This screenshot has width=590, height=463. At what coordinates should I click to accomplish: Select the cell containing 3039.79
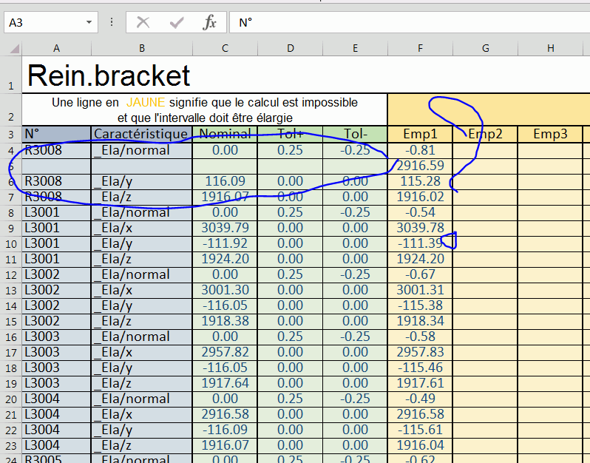coord(225,228)
